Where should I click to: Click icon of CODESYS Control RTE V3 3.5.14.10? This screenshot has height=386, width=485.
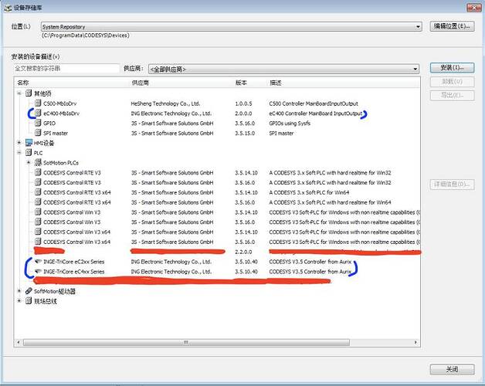[38, 172]
